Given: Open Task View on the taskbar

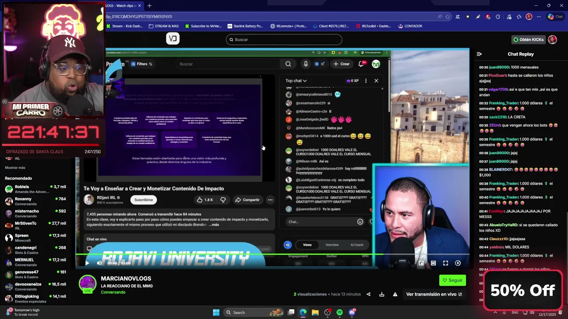Looking at the screenshot, I should [291, 312].
